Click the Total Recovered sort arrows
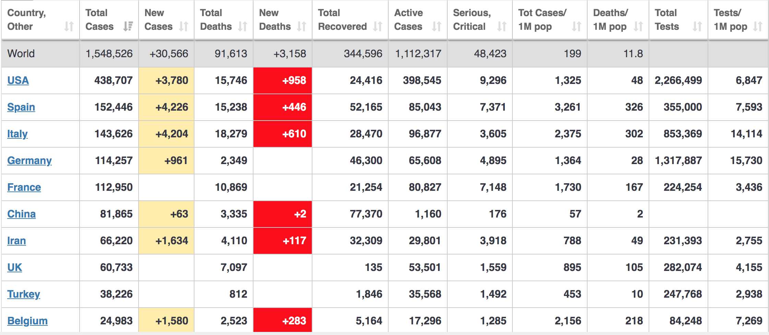 click(x=378, y=26)
